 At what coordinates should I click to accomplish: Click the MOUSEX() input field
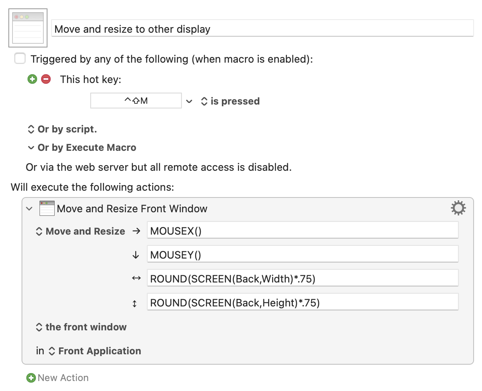[x=303, y=231]
